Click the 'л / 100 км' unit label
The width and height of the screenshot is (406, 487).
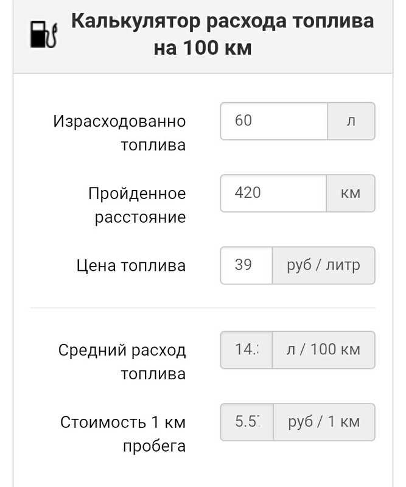[x=323, y=349]
